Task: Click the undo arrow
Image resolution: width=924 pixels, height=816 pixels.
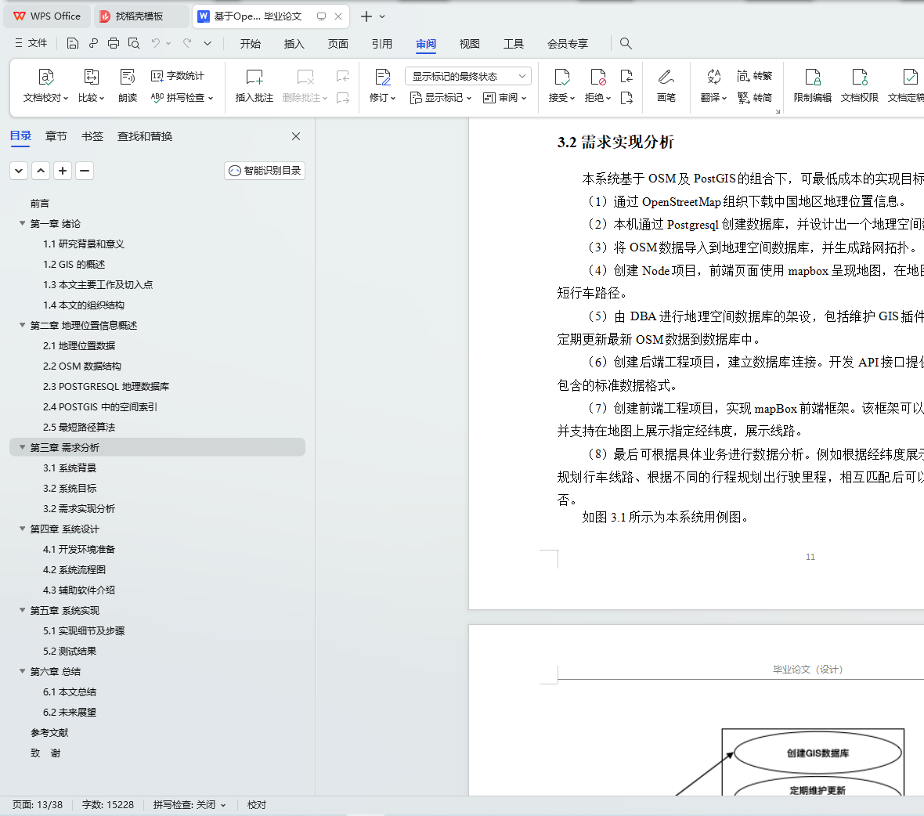Action: click(156, 43)
